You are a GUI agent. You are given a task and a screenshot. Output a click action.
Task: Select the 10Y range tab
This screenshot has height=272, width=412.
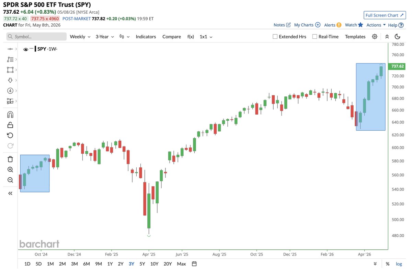154,264
